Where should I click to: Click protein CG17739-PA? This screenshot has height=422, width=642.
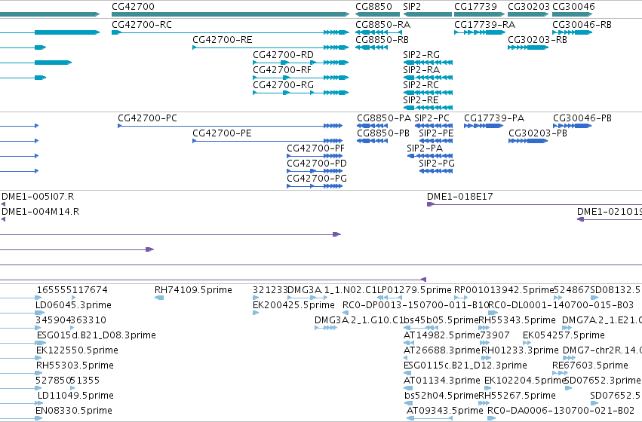click(494, 118)
